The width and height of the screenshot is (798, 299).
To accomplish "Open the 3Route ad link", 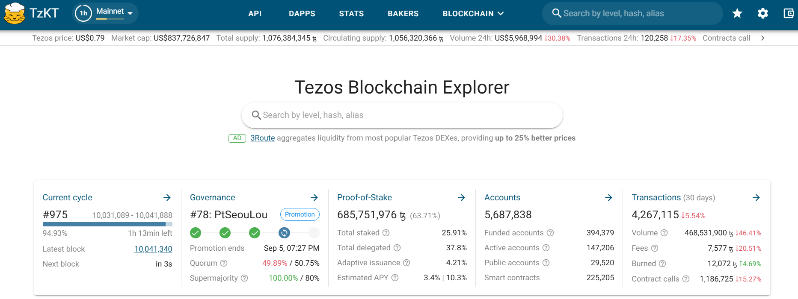I will click(x=263, y=138).
